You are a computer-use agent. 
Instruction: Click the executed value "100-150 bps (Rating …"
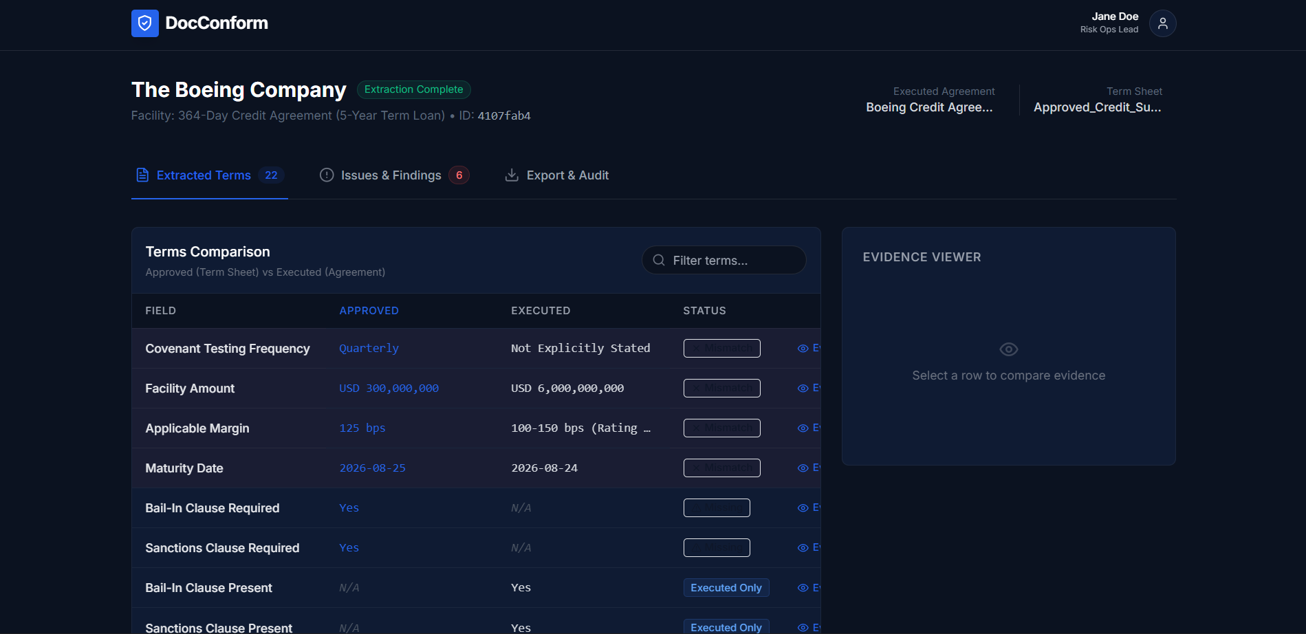coord(581,428)
